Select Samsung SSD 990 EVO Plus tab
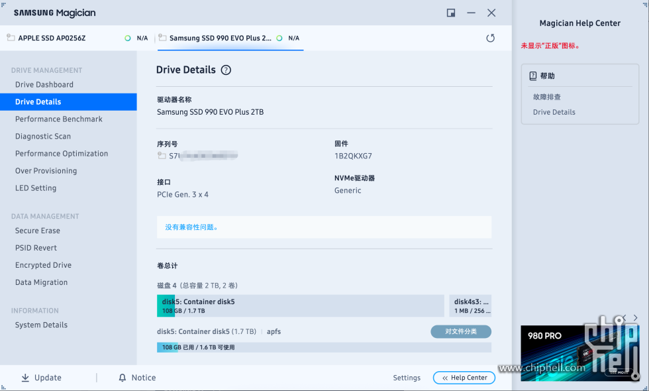The image size is (649, 391). tap(230, 38)
